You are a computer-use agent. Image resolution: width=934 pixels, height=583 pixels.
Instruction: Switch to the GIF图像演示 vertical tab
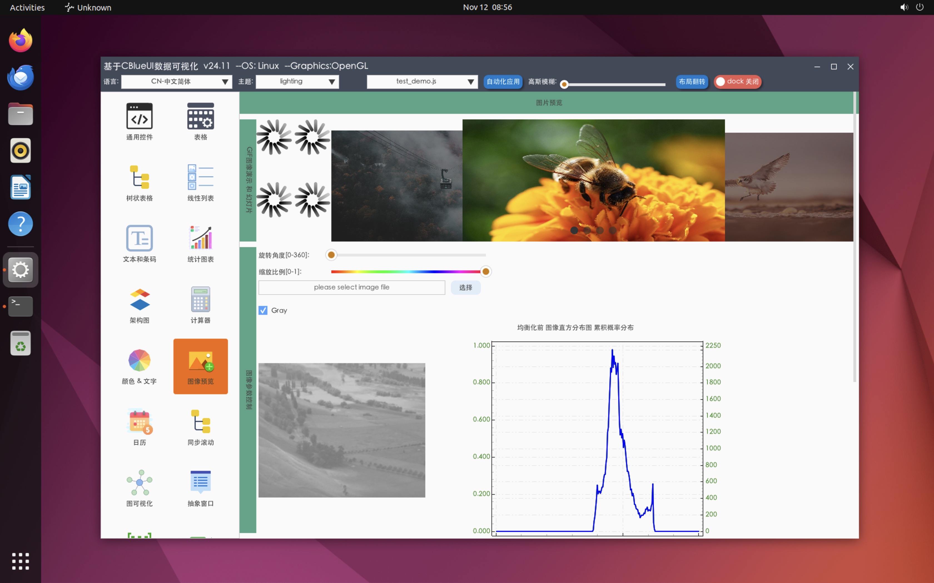(248, 180)
